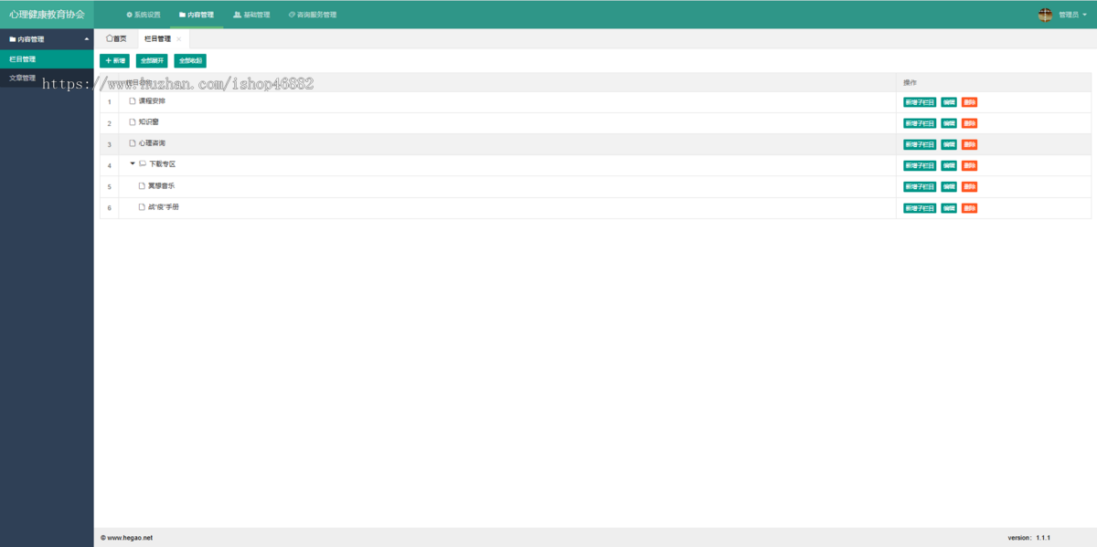Add sub-column (新增子栏目) for 知识窗

(x=920, y=123)
